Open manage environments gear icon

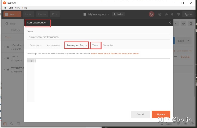191,23
